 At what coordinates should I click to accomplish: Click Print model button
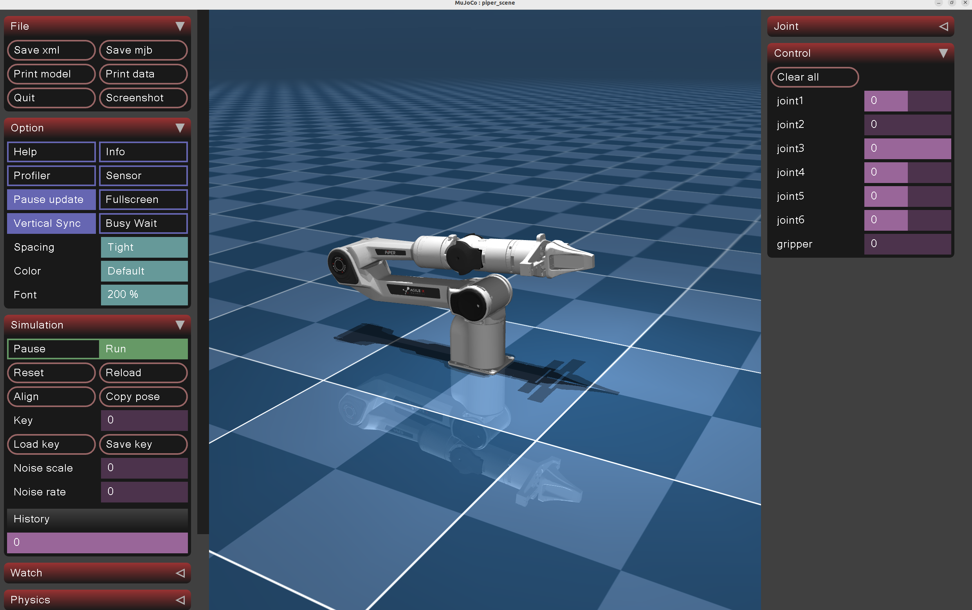(x=51, y=74)
